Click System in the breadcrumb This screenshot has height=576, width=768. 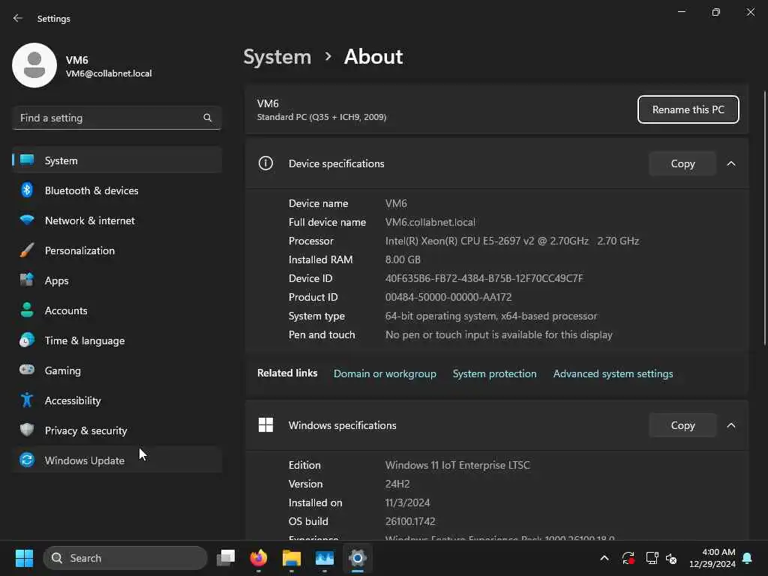[277, 57]
